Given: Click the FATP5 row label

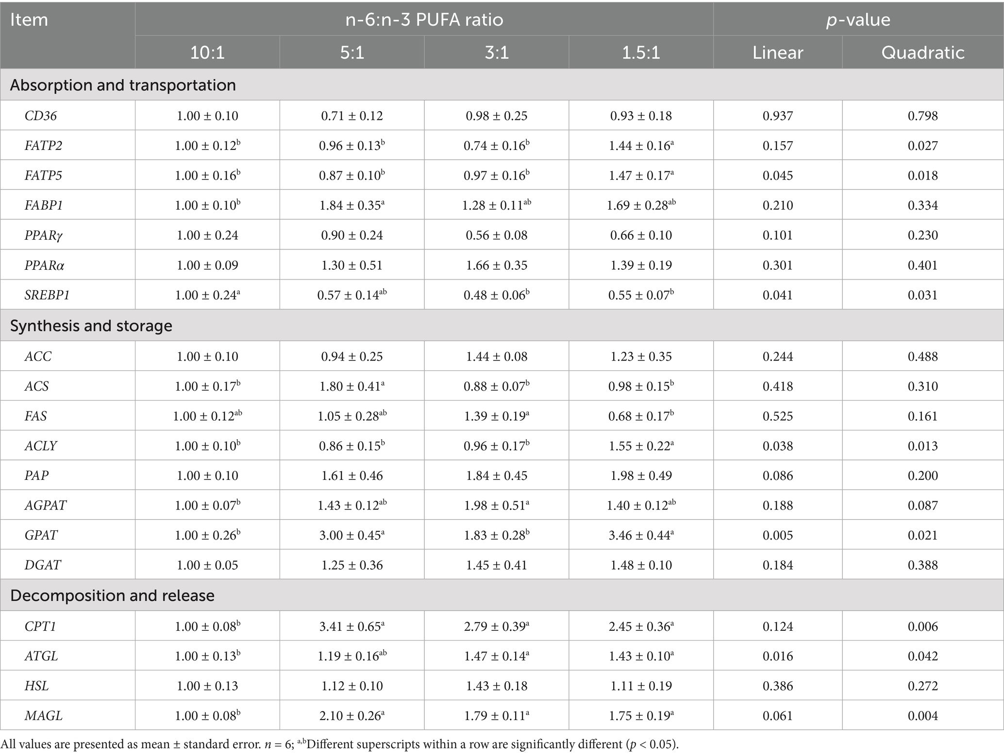Looking at the screenshot, I should click(x=43, y=176).
